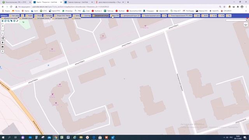Open Windows Start menu
Screen dimensions: 249x140
3,137
